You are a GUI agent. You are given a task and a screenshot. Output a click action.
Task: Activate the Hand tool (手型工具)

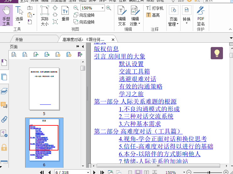pyautogui.click(x=6, y=15)
